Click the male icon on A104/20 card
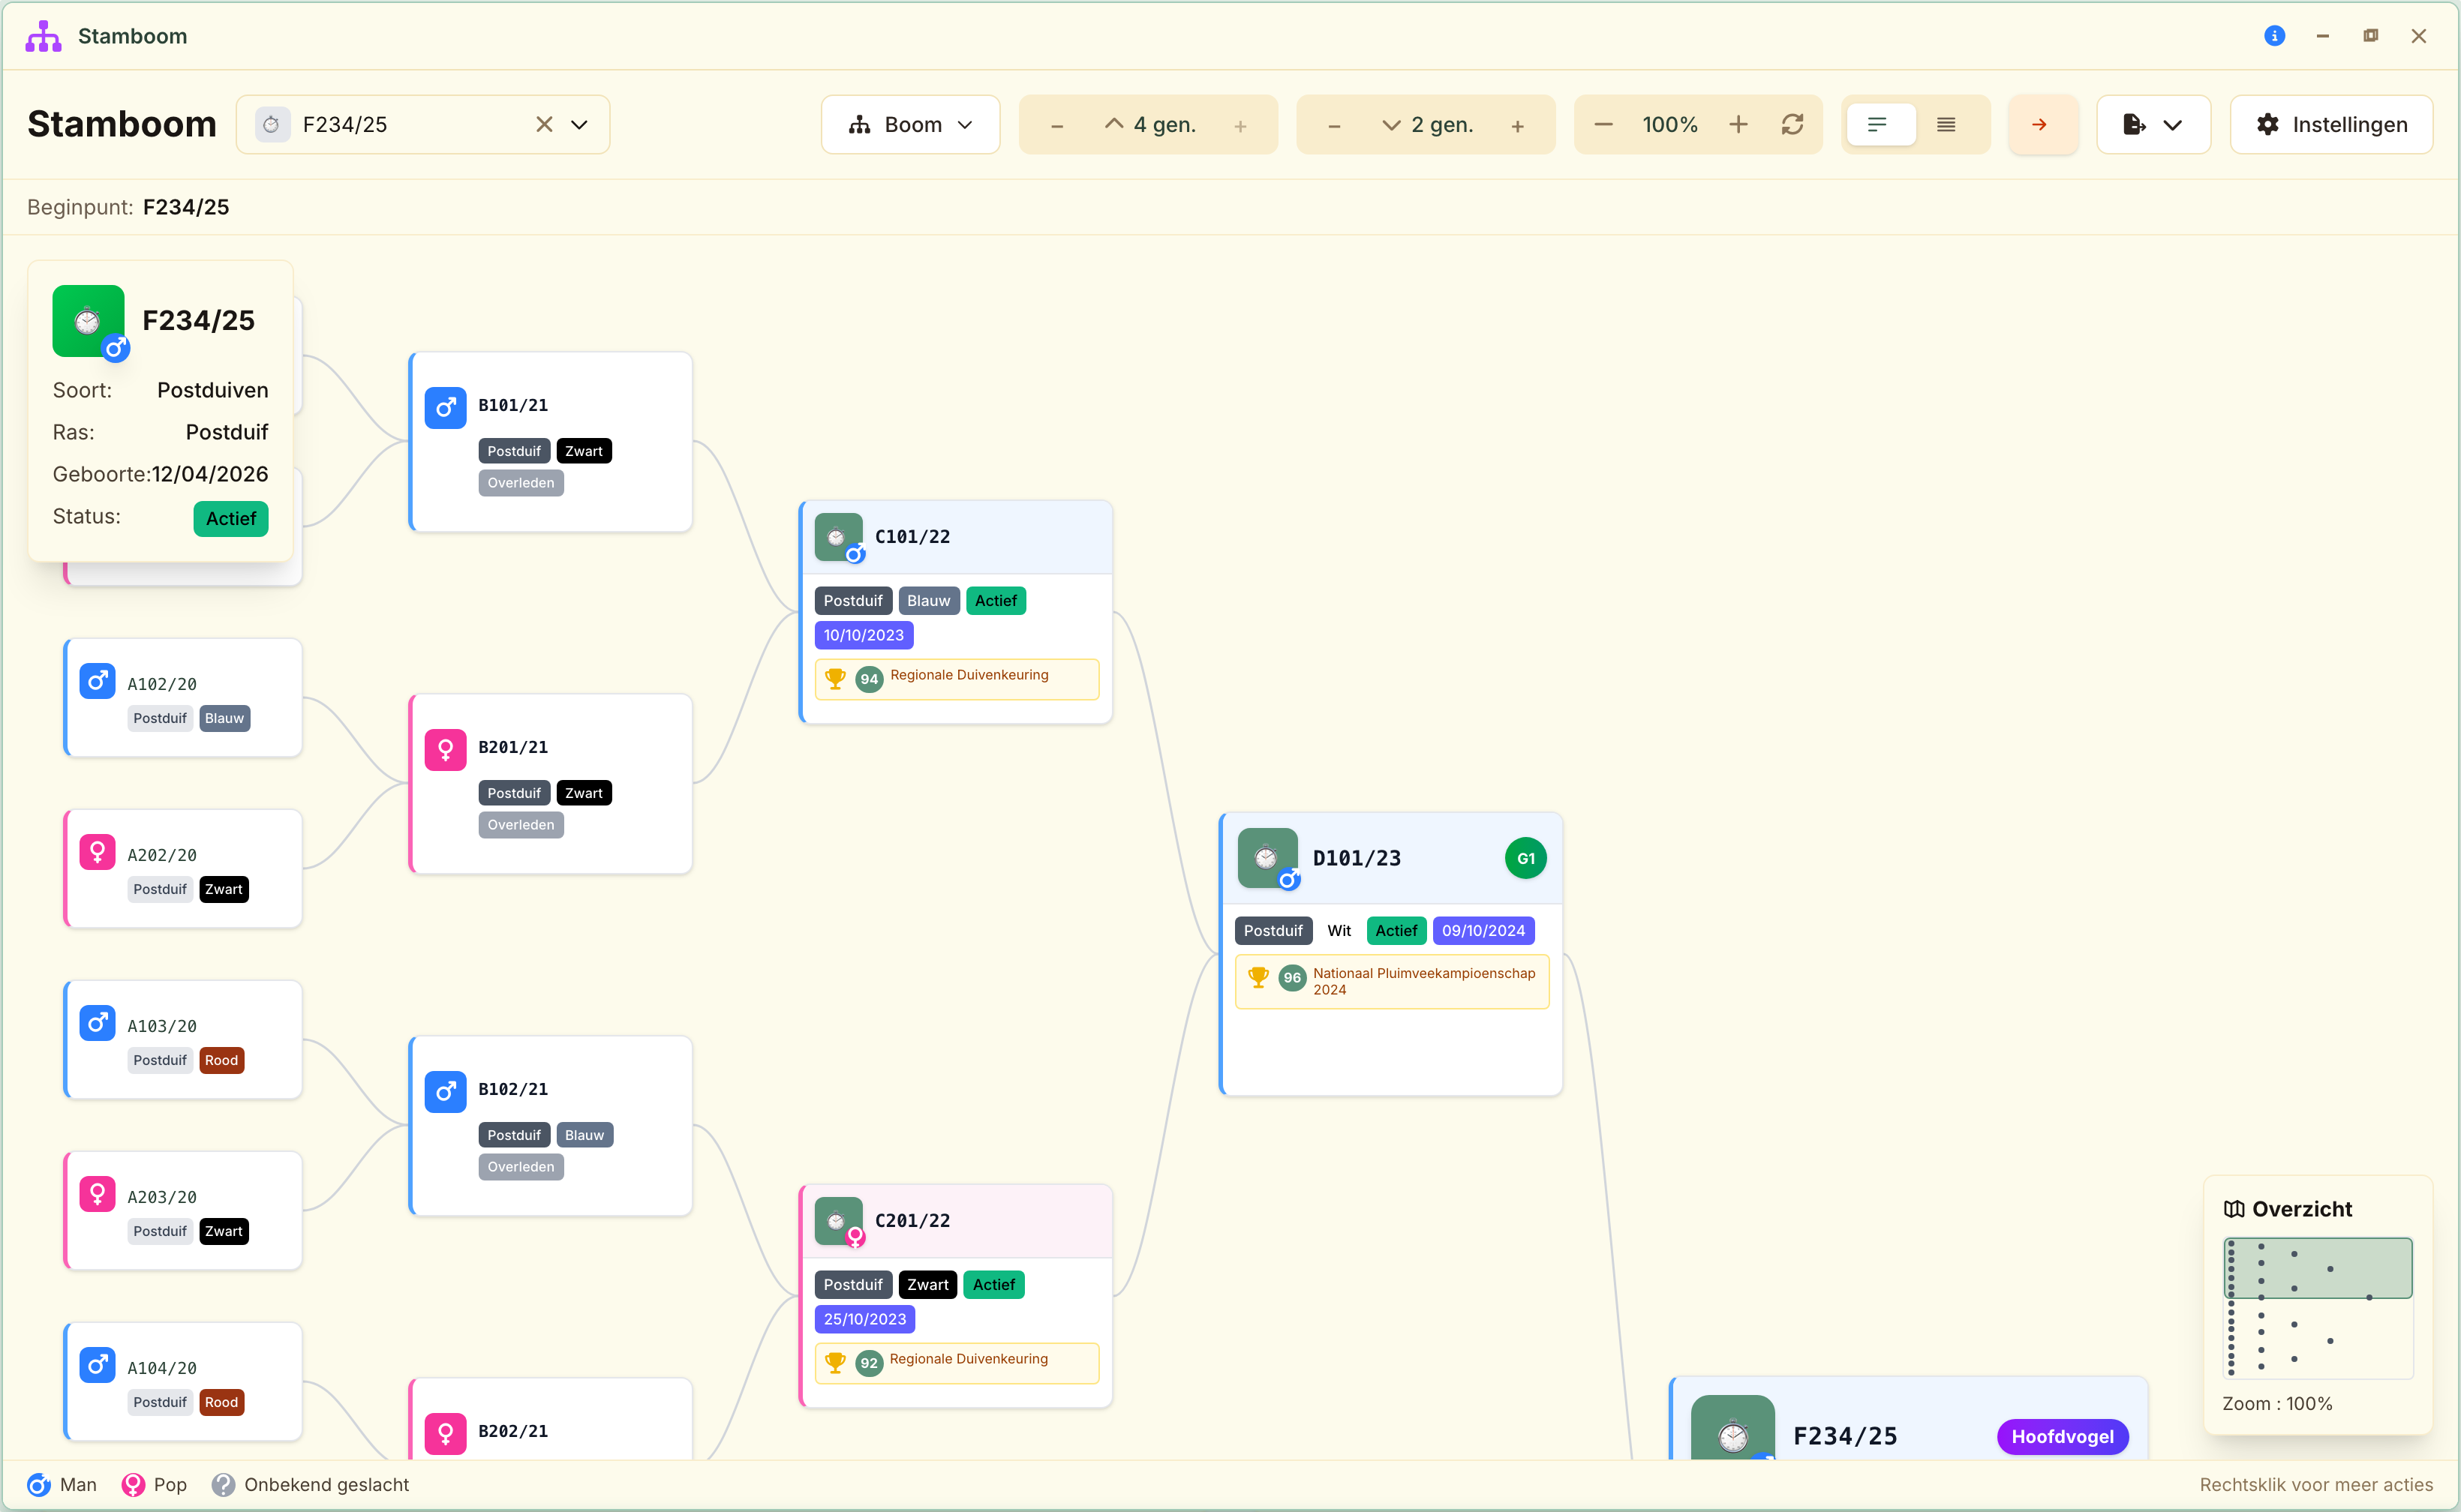2461x1512 pixels. pos(97,1365)
